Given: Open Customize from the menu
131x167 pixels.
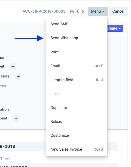Looking at the screenshot, I should [x=77, y=136].
